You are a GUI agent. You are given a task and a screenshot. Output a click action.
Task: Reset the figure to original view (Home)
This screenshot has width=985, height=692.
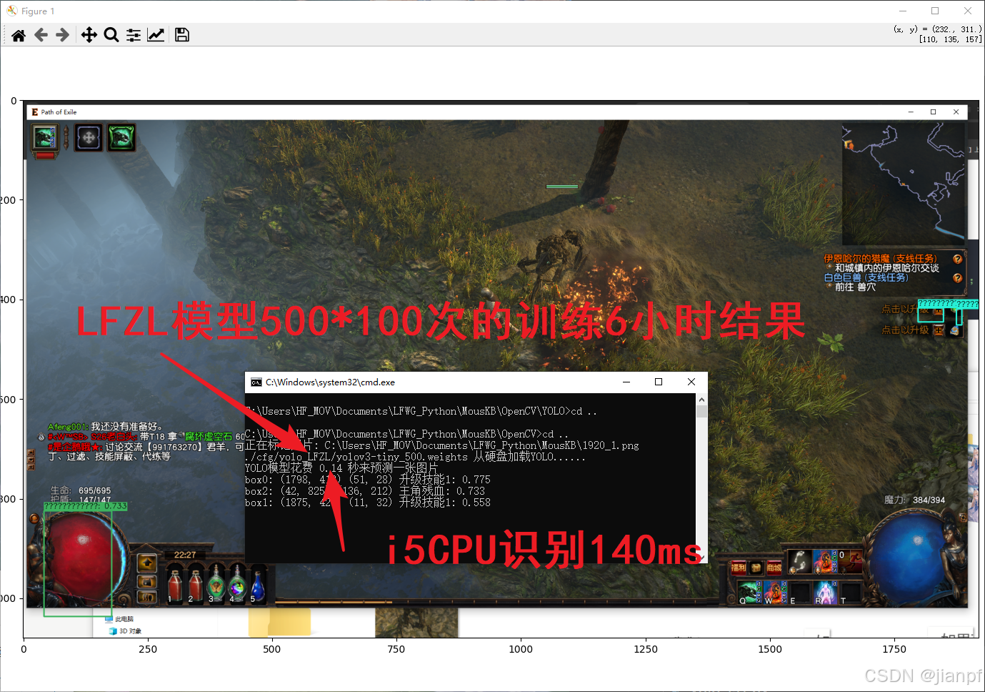click(x=19, y=35)
